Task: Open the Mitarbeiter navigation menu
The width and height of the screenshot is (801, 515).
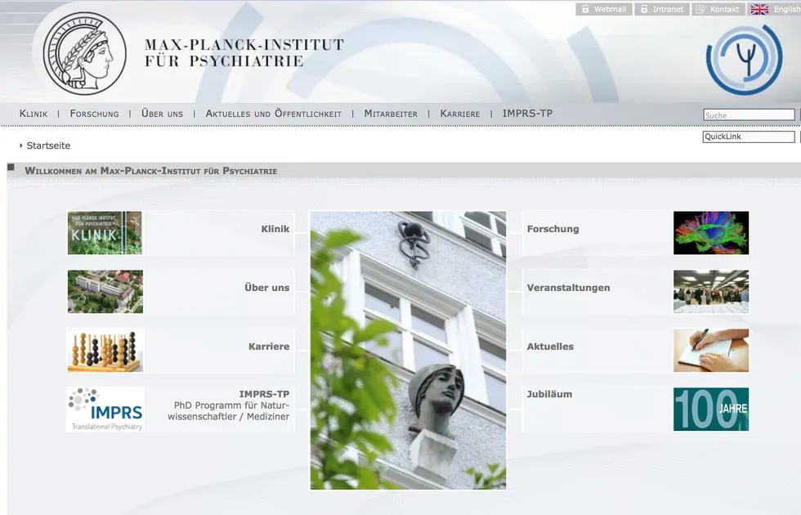Action: 391,114
